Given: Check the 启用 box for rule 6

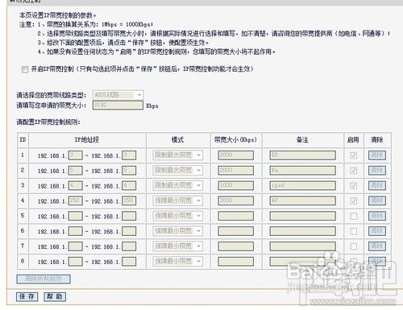Looking at the screenshot, I should [x=354, y=231].
